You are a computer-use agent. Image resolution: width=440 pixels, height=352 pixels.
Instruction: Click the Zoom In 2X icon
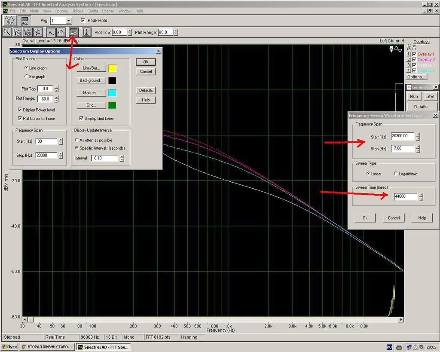coord(17,32)
